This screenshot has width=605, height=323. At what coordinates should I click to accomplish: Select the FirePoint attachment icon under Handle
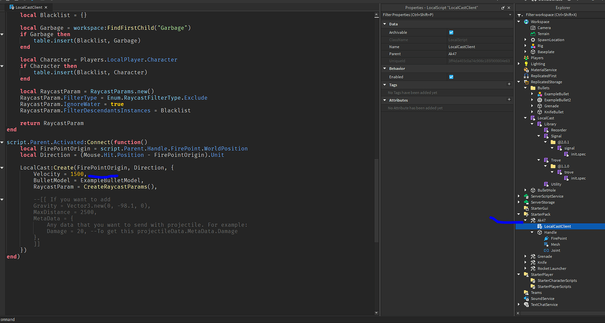546,238
